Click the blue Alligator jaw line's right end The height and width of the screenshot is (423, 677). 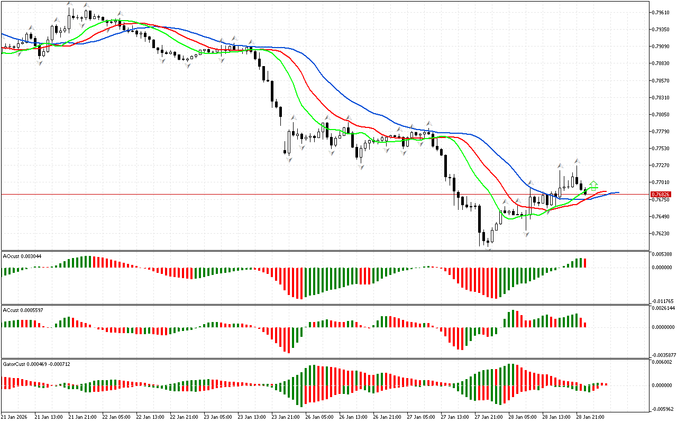click(x=617, y=192)
